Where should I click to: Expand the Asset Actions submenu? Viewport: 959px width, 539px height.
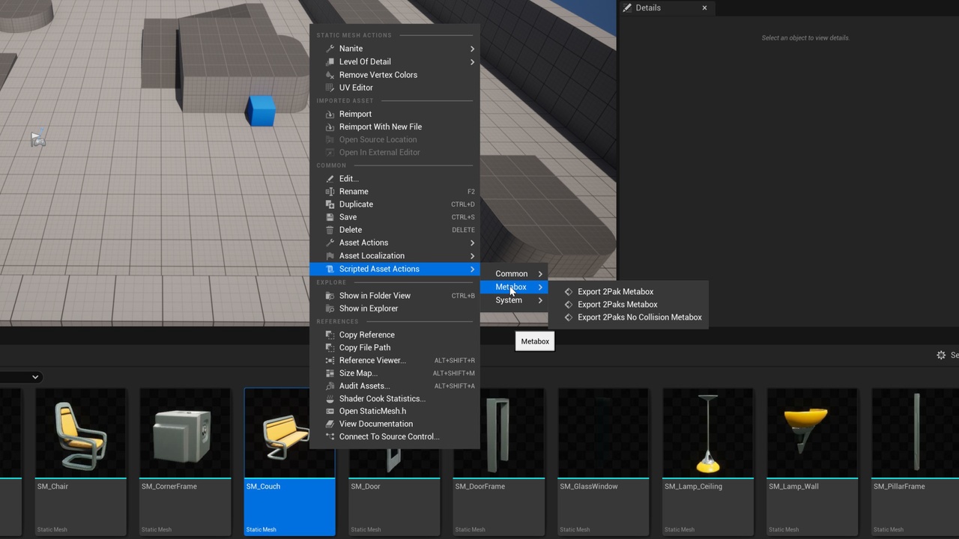click(394, 243)
